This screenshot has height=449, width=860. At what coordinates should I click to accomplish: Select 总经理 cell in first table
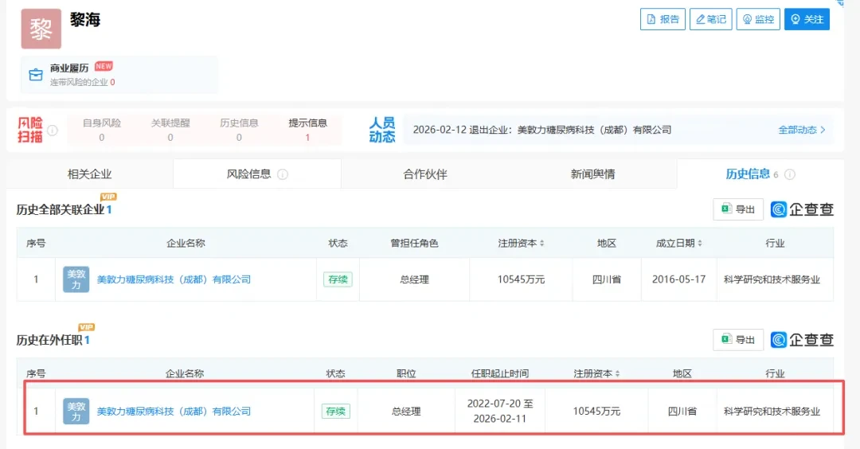point(414,279)
